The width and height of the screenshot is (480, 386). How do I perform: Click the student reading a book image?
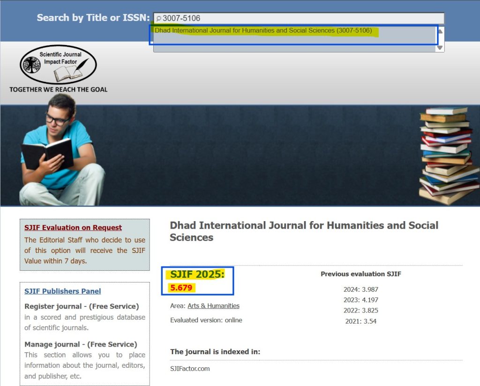coord(61,150)
